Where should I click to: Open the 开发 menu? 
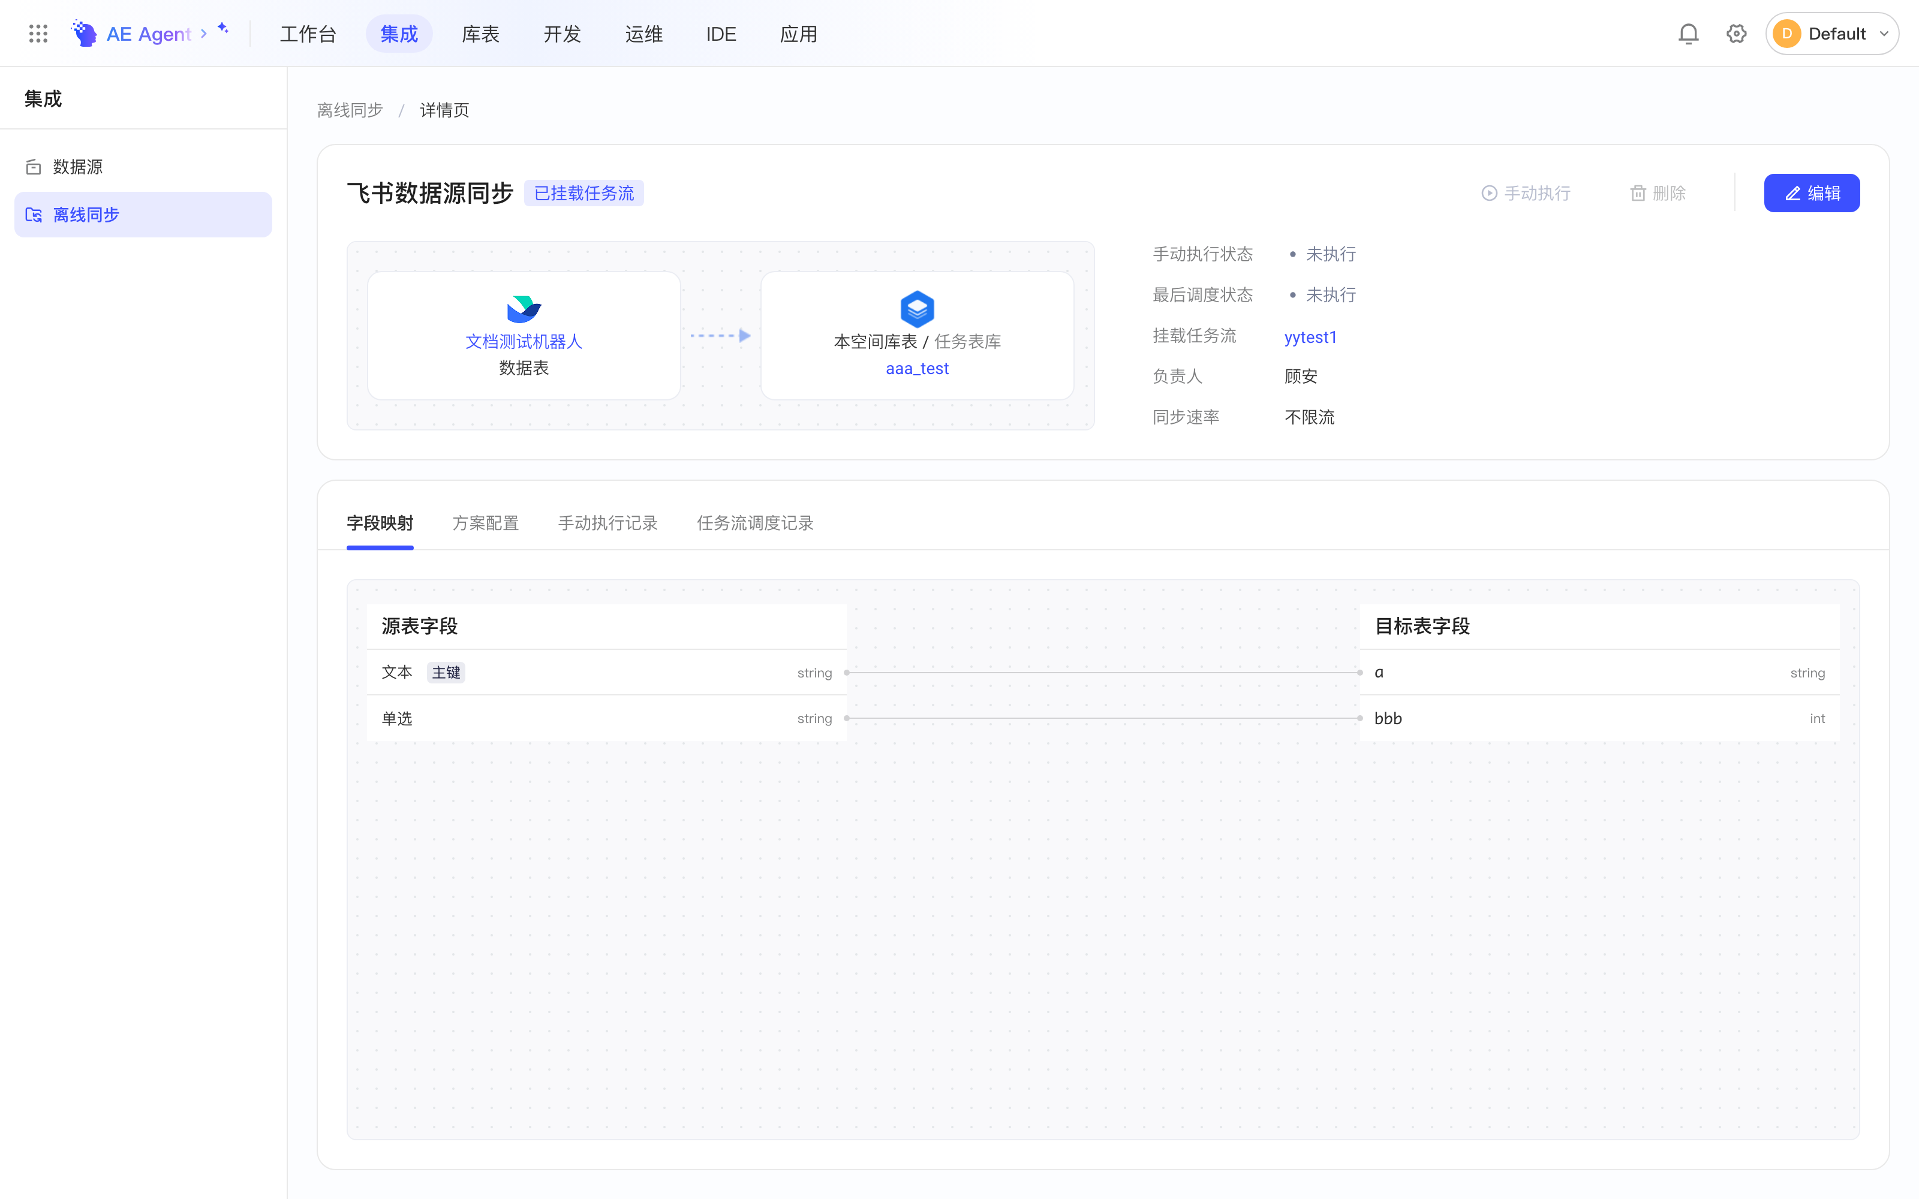pos(563,34)
